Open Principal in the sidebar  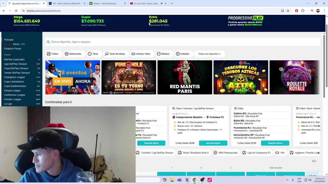point(9,40)
